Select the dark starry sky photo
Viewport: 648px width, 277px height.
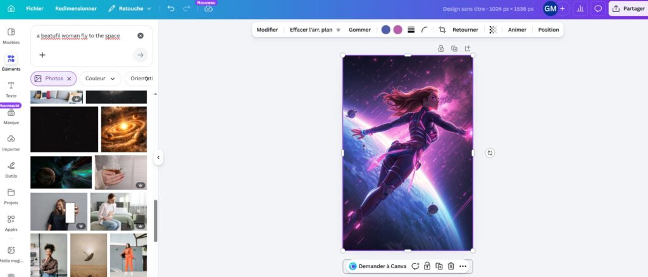65,129
